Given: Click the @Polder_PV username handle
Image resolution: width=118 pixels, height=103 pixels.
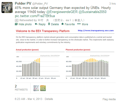Looking at the screenshot, I should [40, 4].
